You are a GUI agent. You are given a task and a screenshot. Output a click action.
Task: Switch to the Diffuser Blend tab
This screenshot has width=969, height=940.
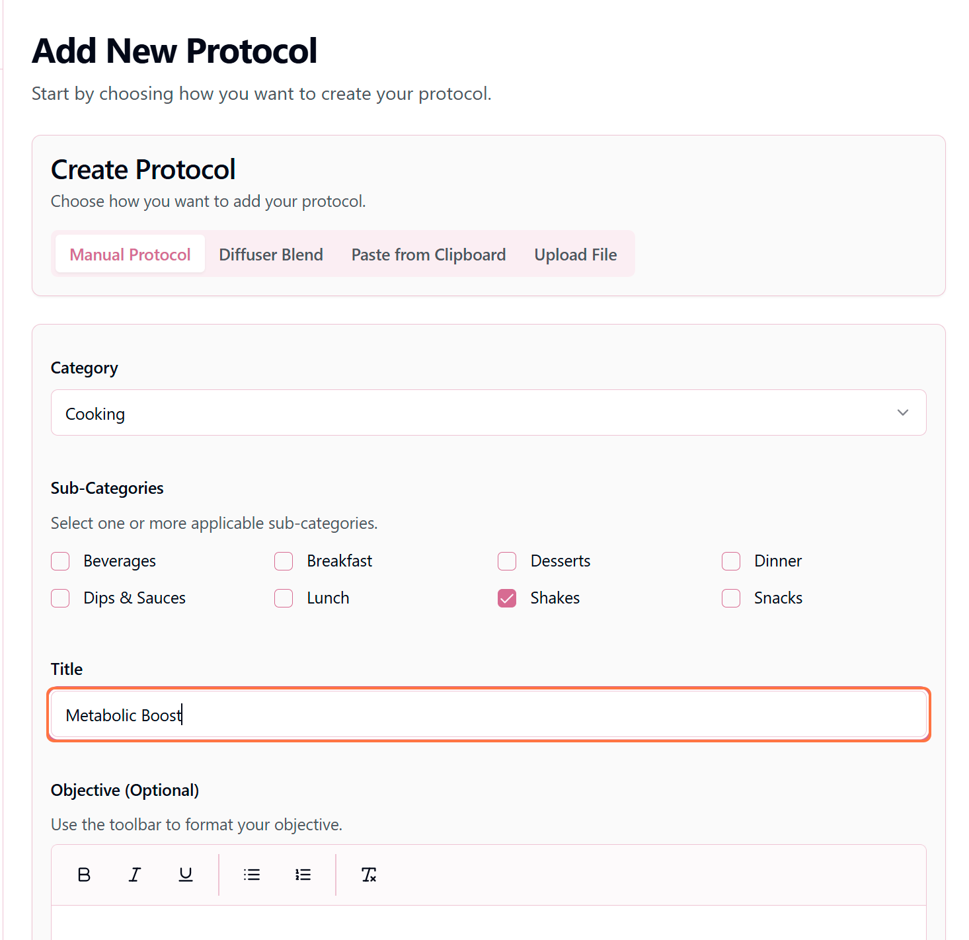click(271, 255)
